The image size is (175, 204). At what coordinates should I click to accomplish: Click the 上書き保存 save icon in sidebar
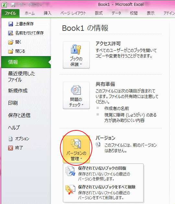point(11,24)
